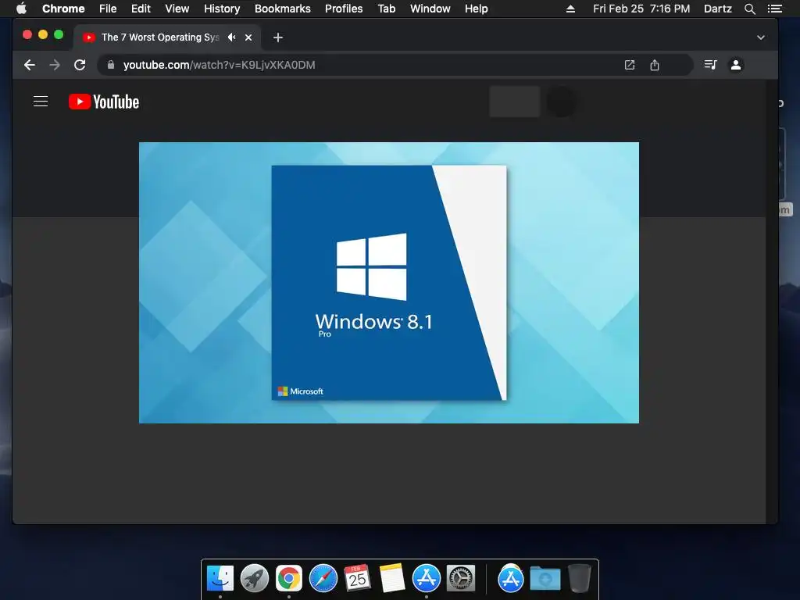Open Safari from the Dock
The image size is (800, 600).
pyautogui.click(x=323, y=578)
